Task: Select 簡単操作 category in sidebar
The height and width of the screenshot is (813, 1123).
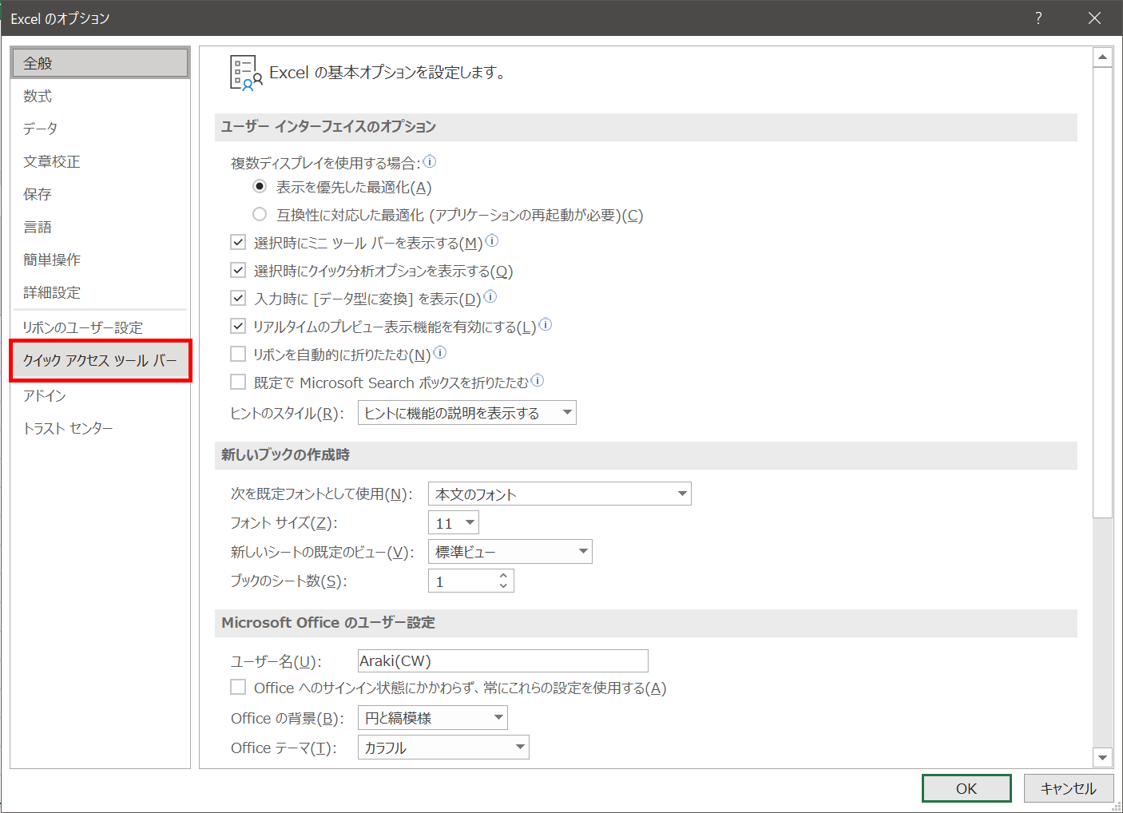Action: tap(100, 260)
